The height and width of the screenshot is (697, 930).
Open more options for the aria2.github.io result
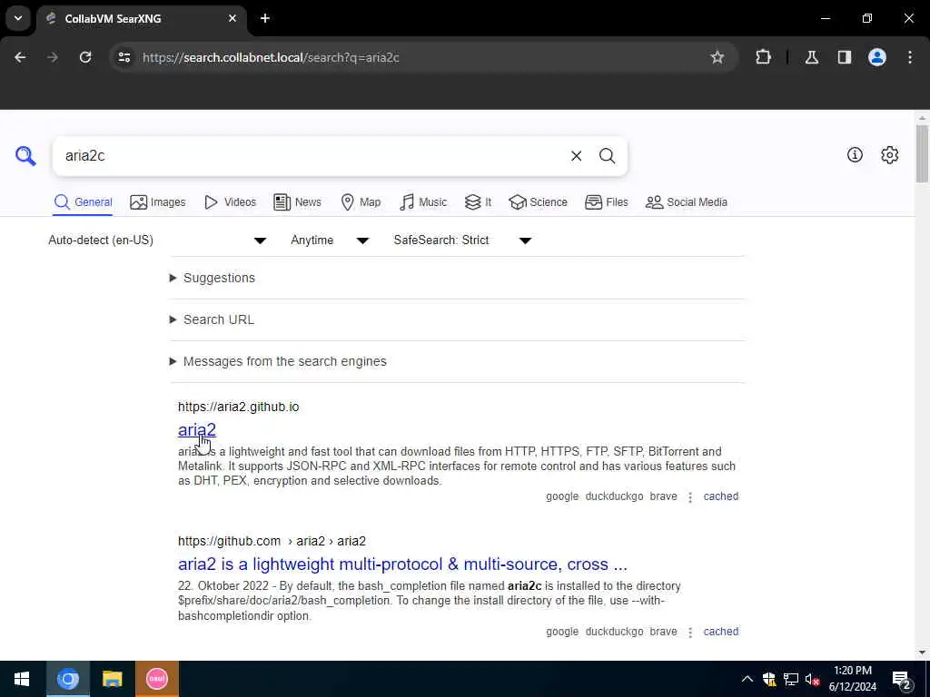coord(690,496)
